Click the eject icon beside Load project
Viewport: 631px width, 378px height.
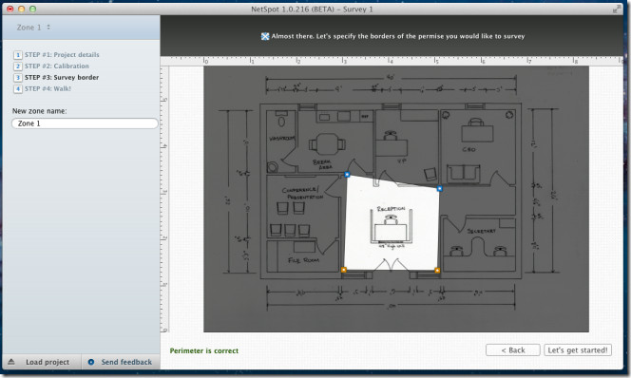point(11,362)
